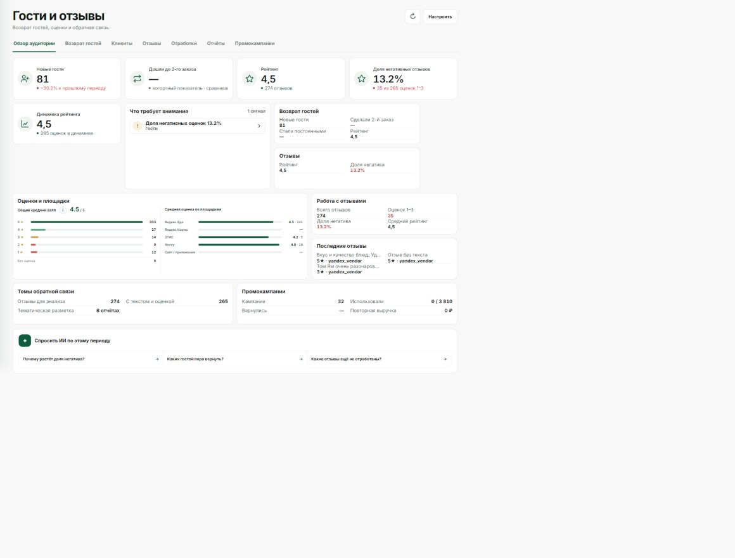Image resolution: width=735 pixels, height=558 pixels.
Task: Ask AI: Каких гостей пора вернуть?
Action: click(x=235, y=359)
